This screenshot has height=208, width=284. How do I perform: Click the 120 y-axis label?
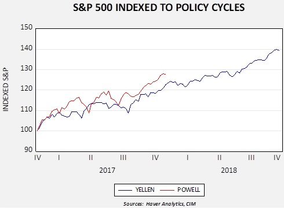coord(27,88)
